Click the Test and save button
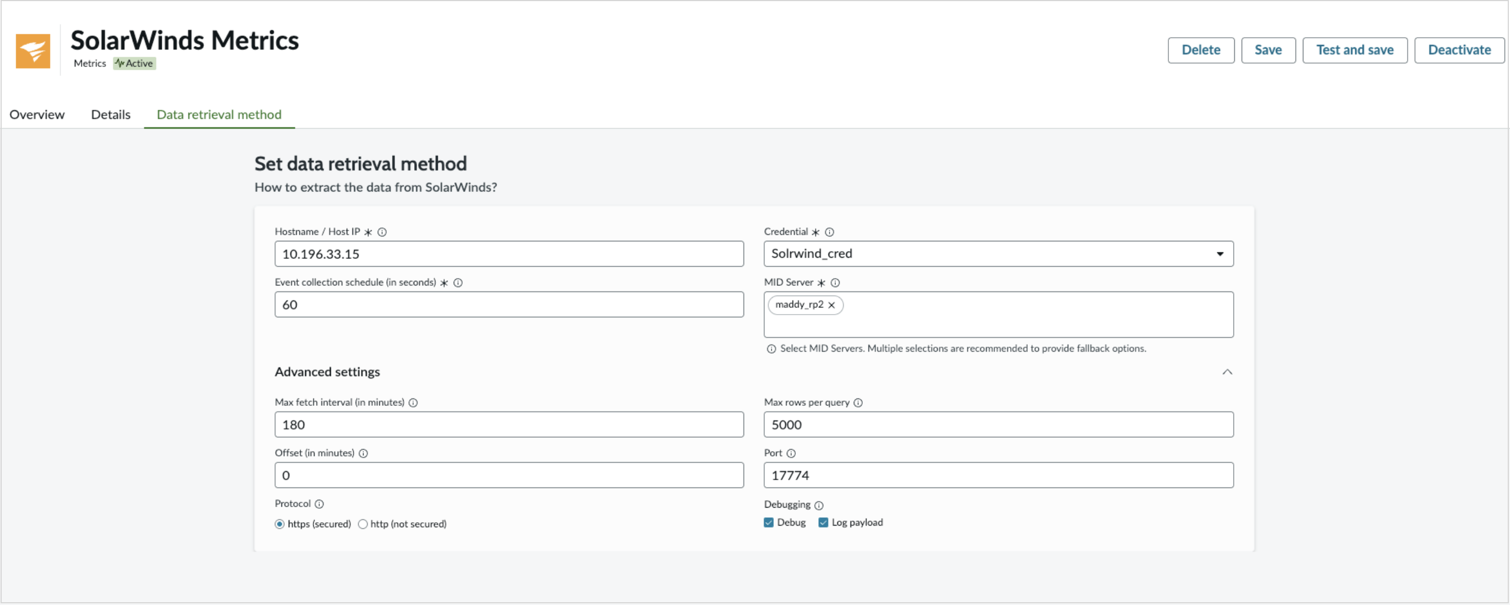 (x=1355, y=51)
